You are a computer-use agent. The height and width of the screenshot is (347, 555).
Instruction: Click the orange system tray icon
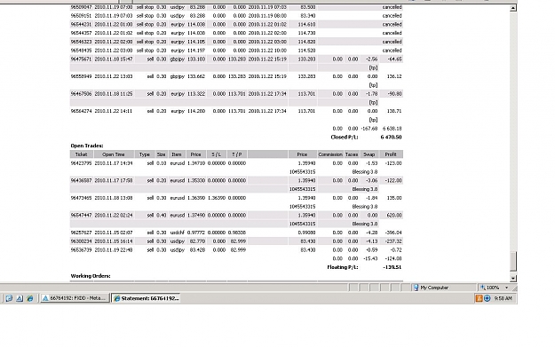[479, 298]
